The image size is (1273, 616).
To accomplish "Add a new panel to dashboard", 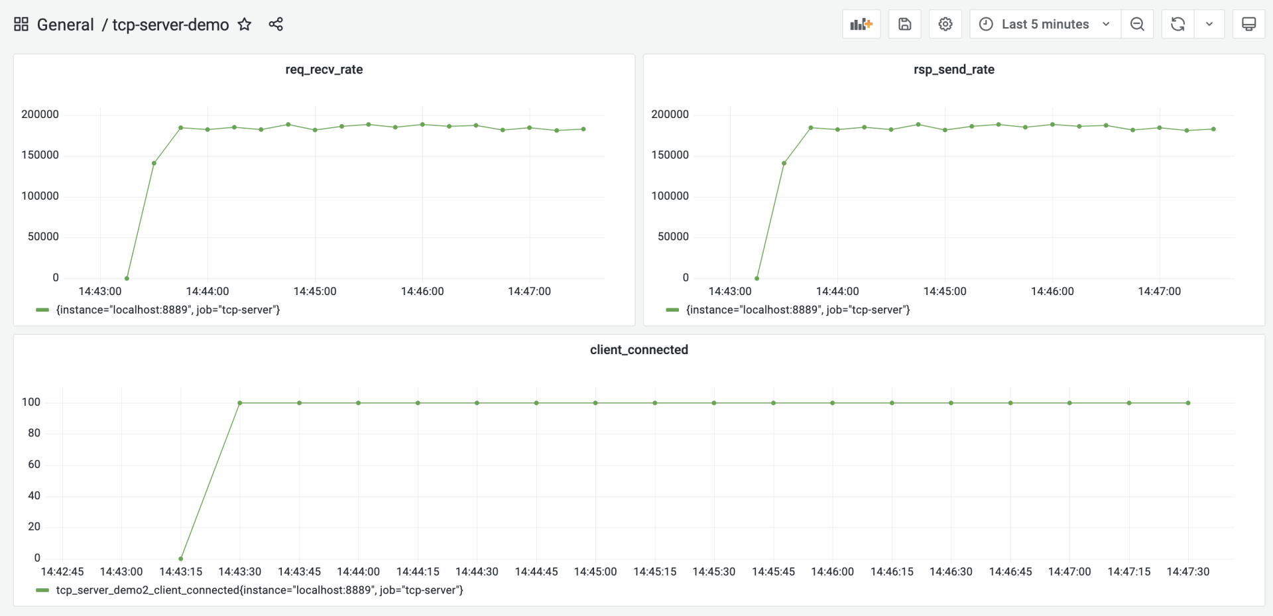I will pos(861,25).
